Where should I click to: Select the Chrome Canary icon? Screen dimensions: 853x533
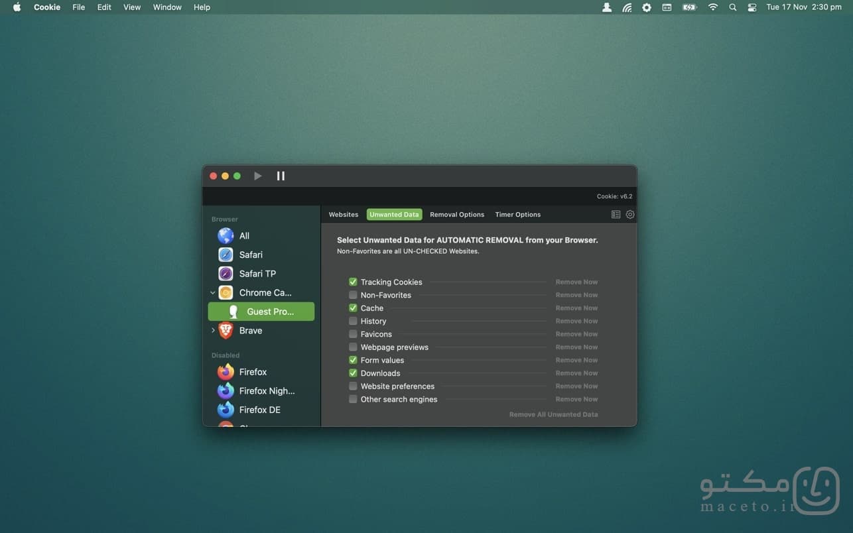(226, 292)
